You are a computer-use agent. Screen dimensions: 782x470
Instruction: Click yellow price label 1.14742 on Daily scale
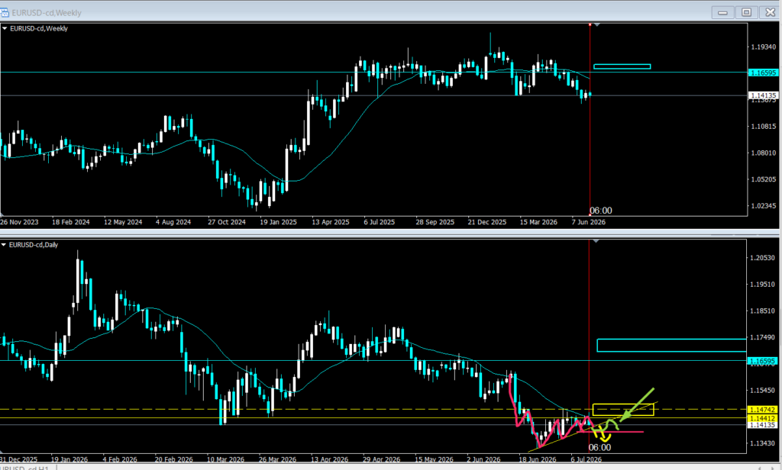[x=763, y=410]
